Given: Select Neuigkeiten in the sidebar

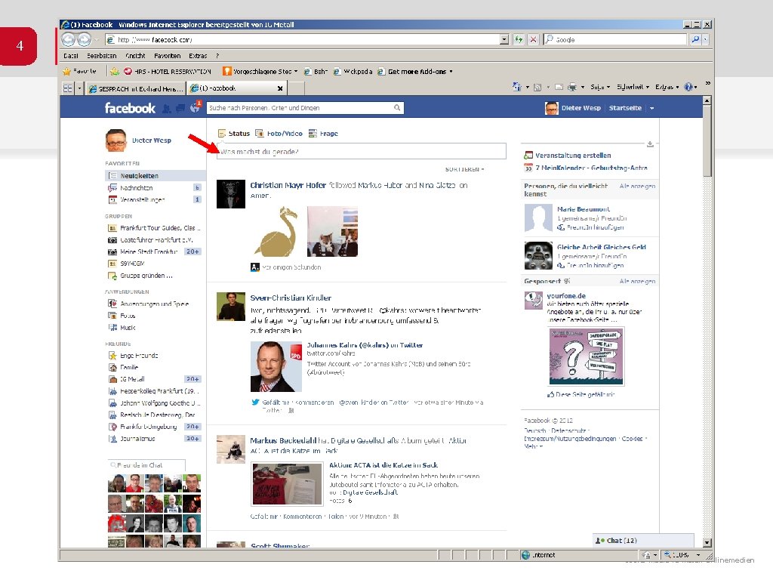Looking at the screenshot, I should 156,175.
